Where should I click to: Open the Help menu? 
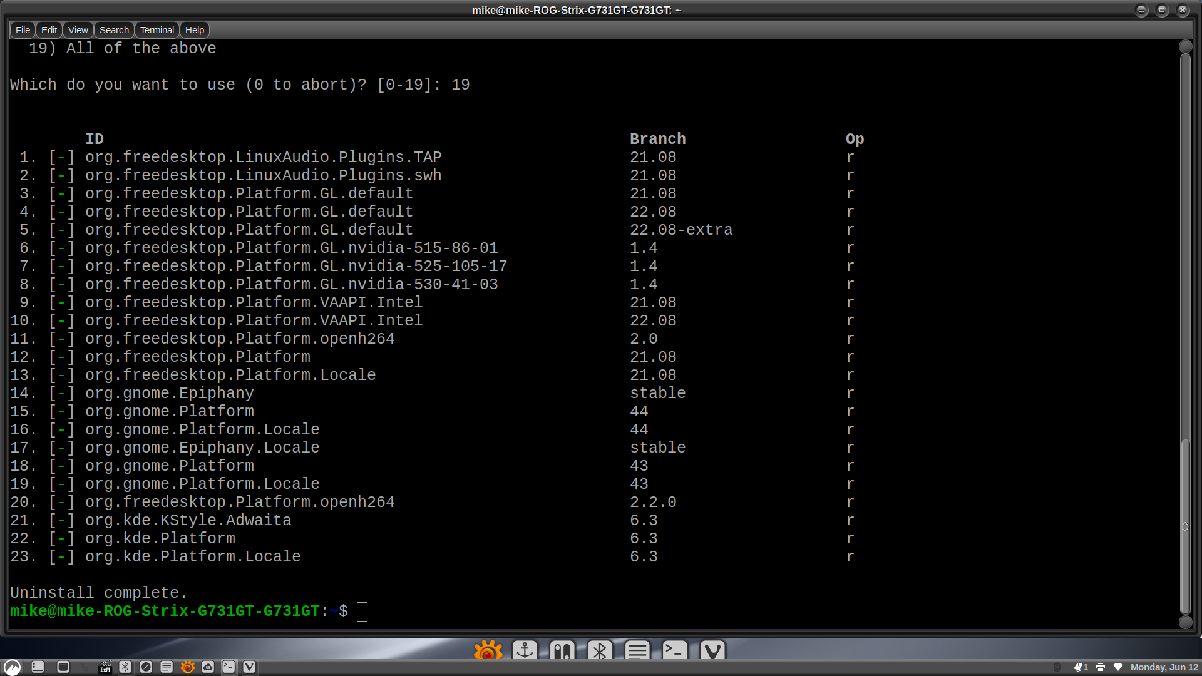(x=195, y=30)
